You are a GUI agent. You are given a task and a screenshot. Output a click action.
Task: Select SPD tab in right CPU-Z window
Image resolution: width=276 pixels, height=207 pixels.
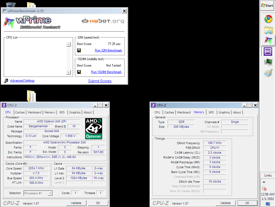pos(211,112)
